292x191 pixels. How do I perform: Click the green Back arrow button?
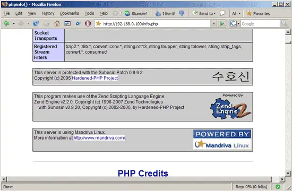pos(6,23)
